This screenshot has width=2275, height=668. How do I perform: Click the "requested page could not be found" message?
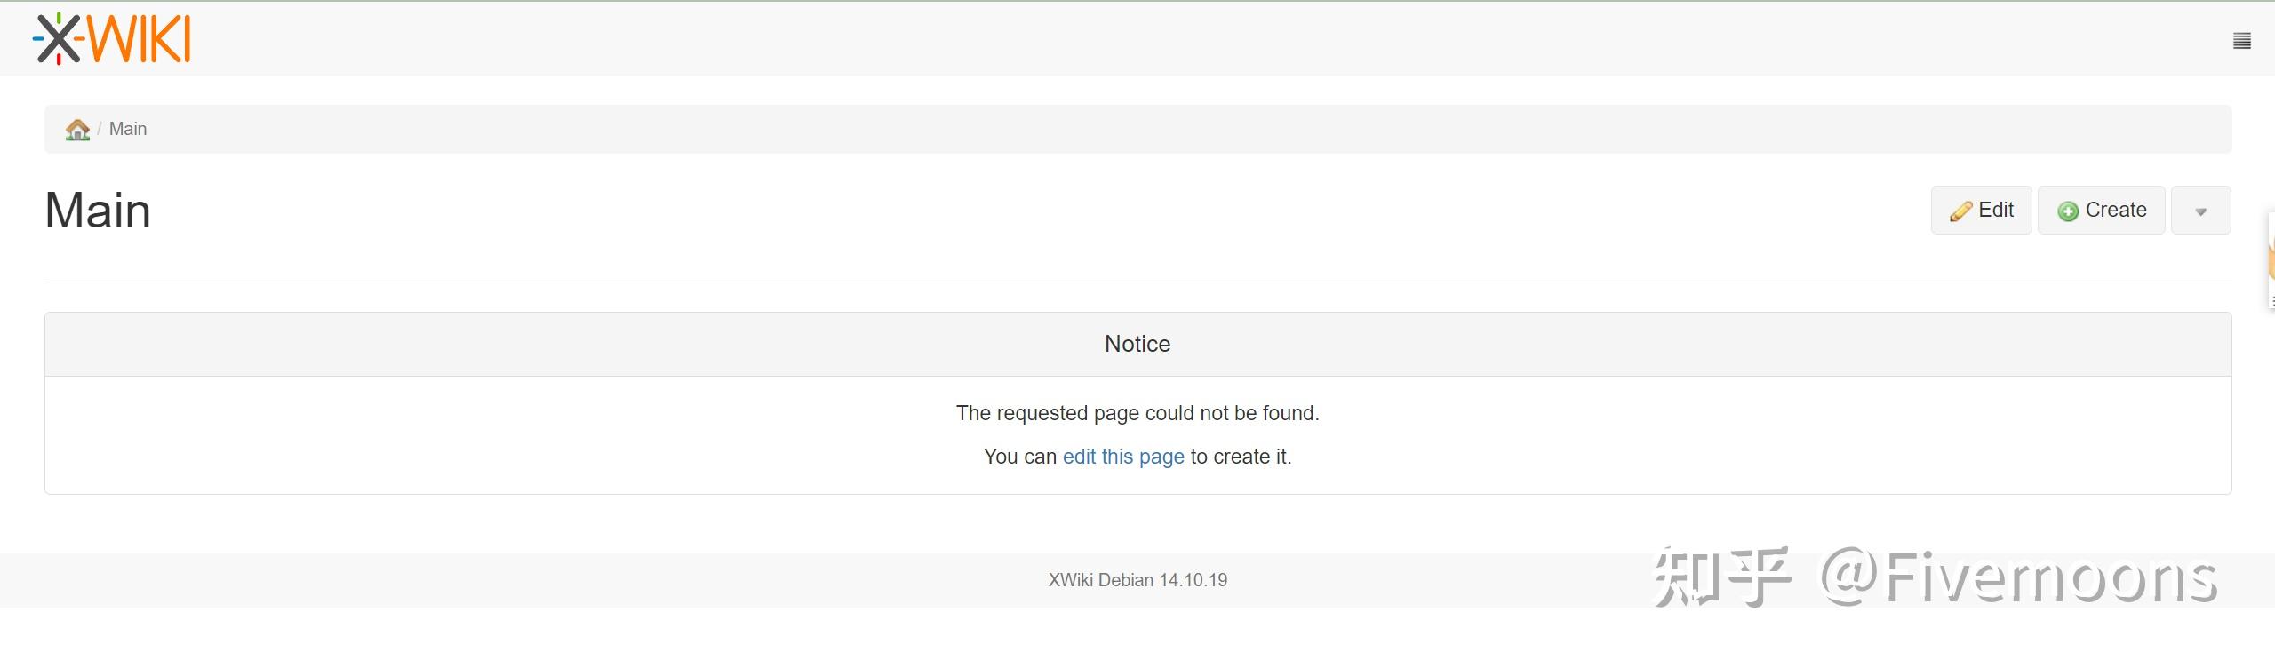point(1137,413)
